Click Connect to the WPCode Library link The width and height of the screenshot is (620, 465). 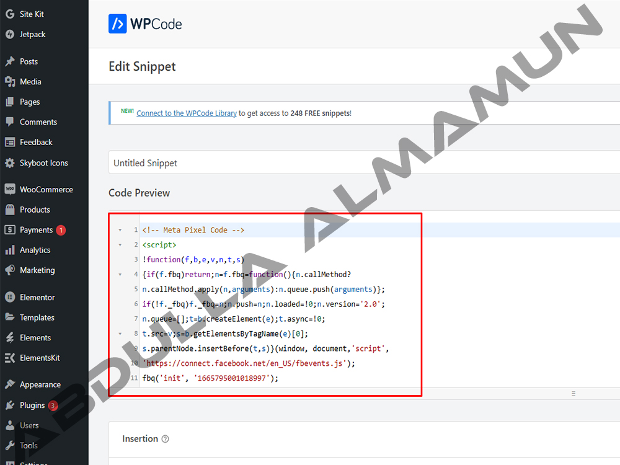[186, 113]
